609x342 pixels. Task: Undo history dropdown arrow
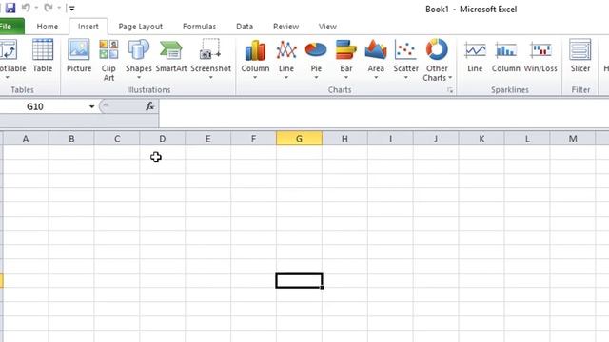tap(36, 8)
